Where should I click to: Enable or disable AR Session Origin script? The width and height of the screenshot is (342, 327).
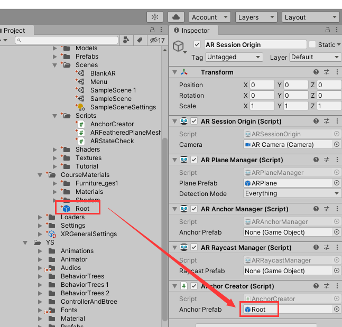point(194,121)
